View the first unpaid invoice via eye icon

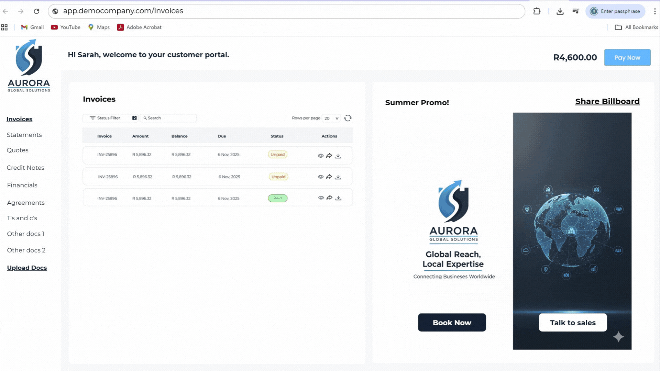320,156
